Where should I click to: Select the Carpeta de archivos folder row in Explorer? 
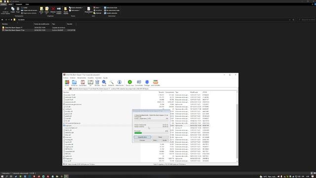(39, 28)
